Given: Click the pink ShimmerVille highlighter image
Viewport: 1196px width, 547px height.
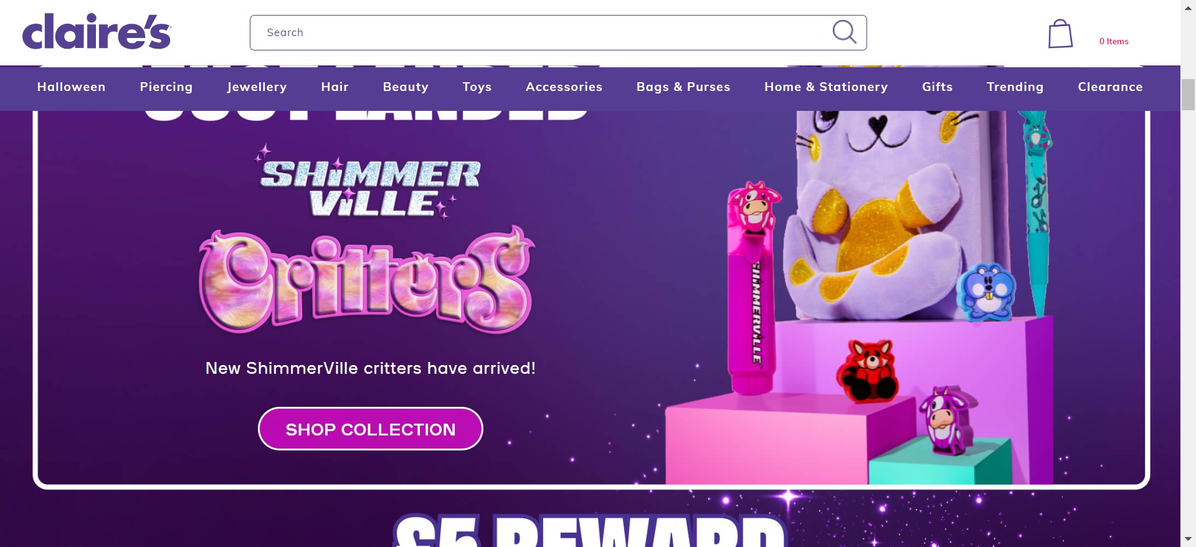Looking at the screenshot, I should click(752, 288).
